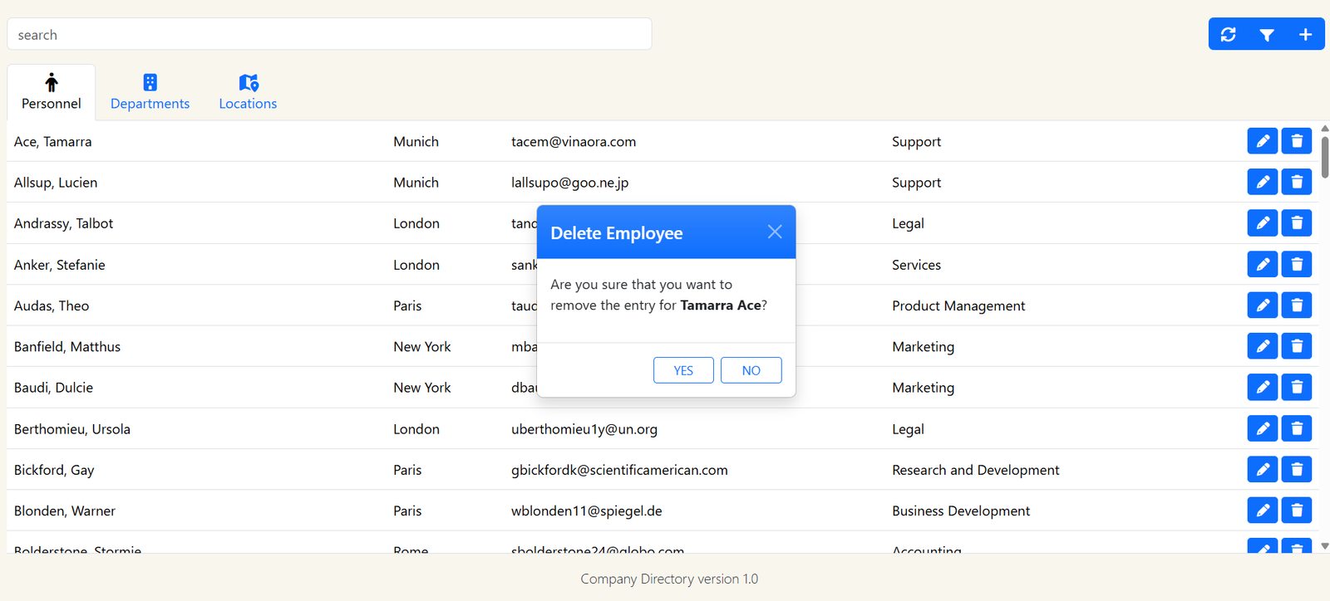The width and height of the screenshot is (1330, 601).
Task: Click email lallsupo@goo.ne.jp
Action: pos(569,183)
